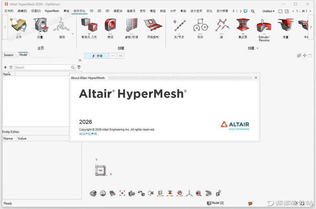Viewport: 316px width, 209px height.
Task: Click the magnifier with red cube icon
Action: click(x=199, y=194)
